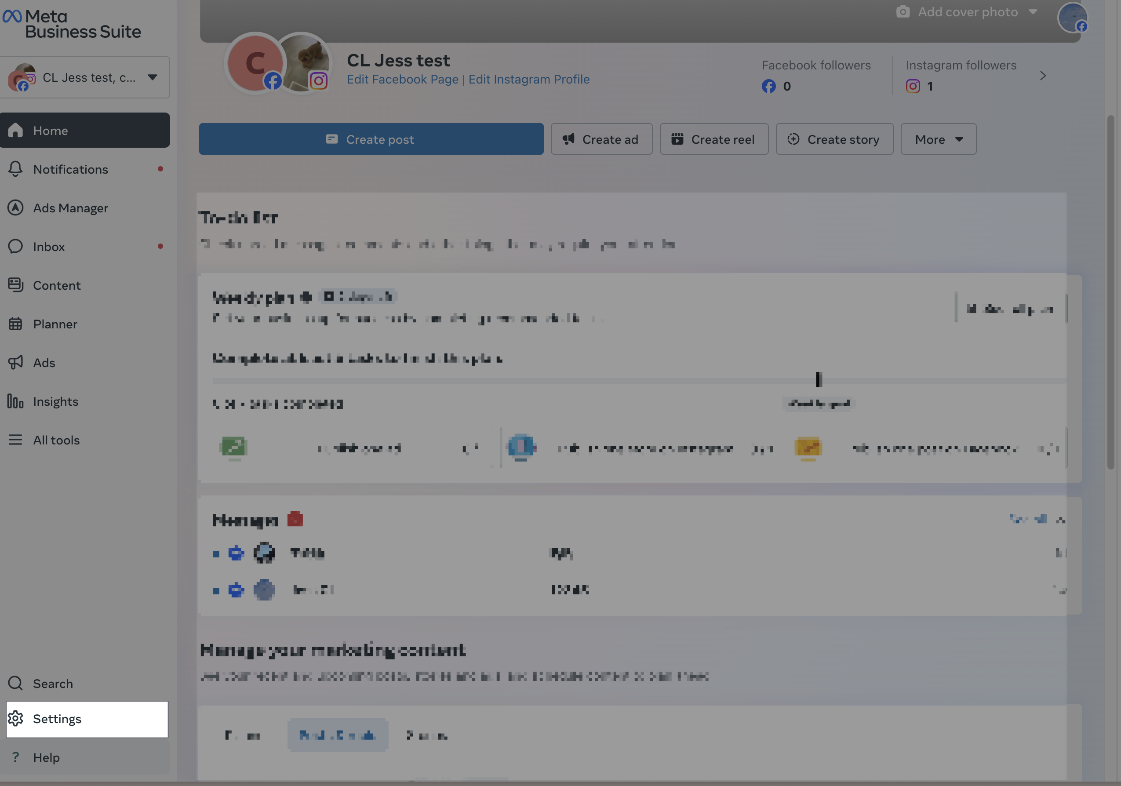Click the Notifications bell icon
The image size is (1121, 786).
[x=15, y=169]
